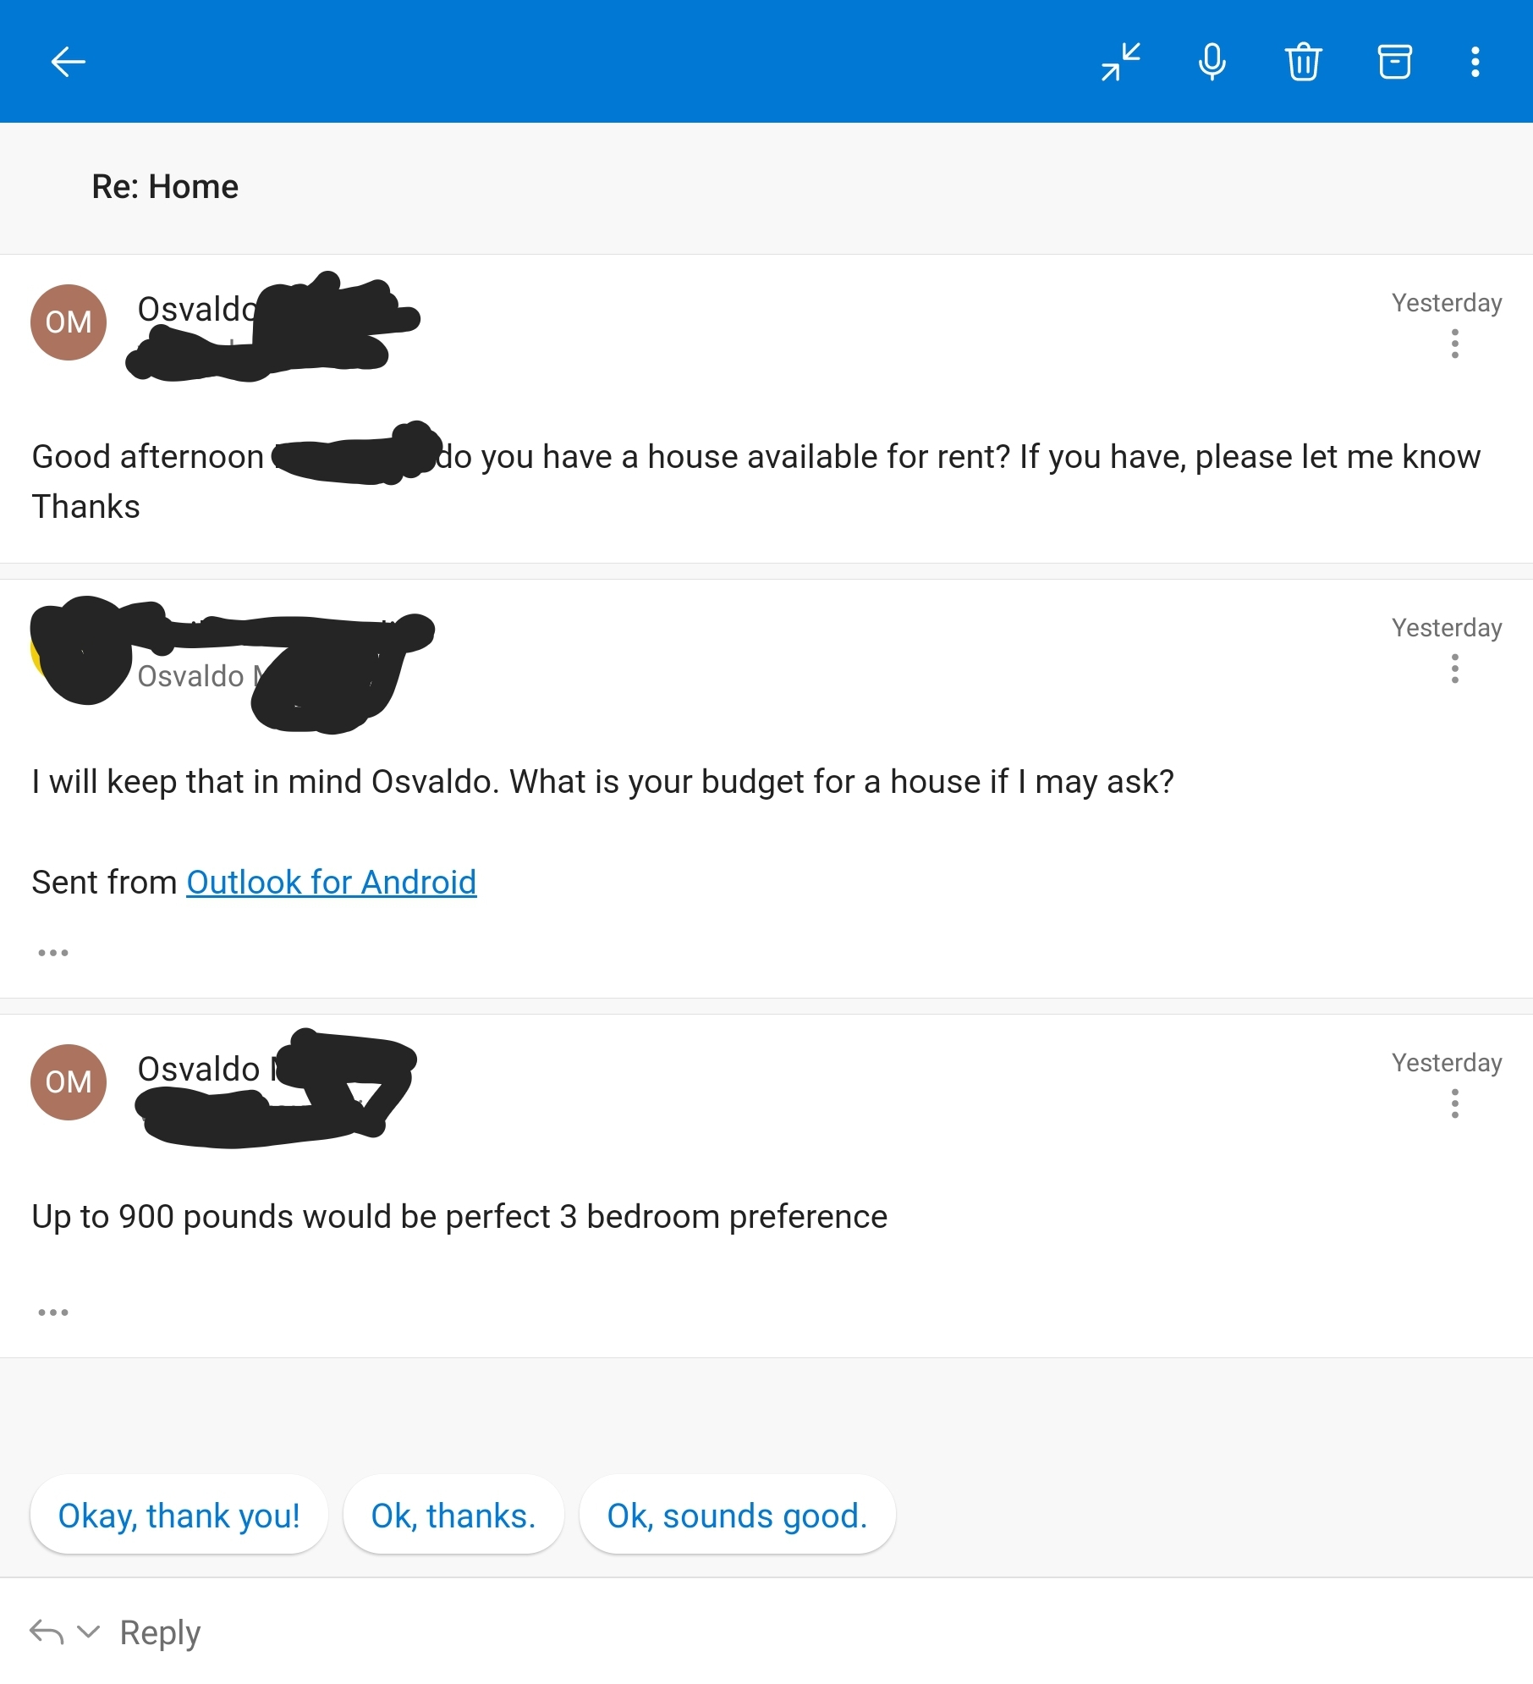Expand quoted text under Outlook signature

pos(53,953)
